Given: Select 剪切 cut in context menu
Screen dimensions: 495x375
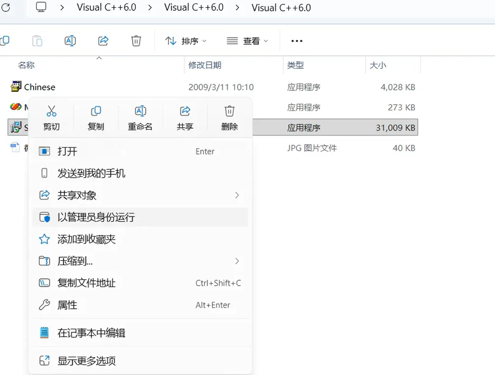Looking at the screenshot, I should pos(52,118).
